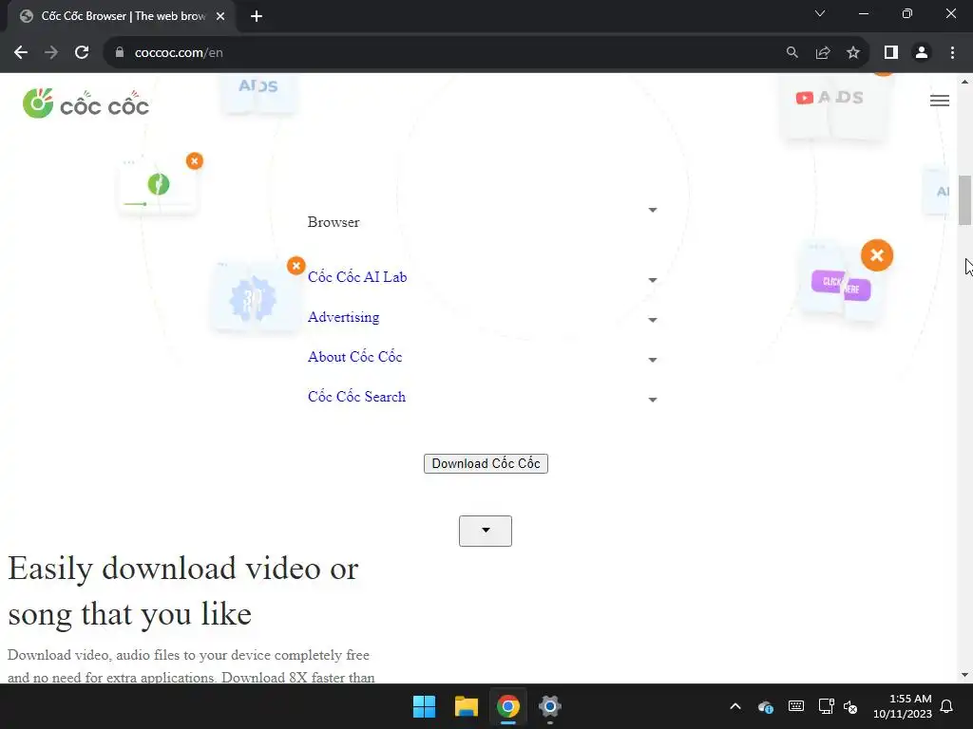
Task: Open the hamburger menu on the page
Action: tap(940, 101)
